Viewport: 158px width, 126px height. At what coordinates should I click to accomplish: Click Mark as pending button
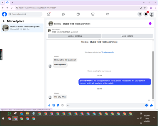pos(75,36)
